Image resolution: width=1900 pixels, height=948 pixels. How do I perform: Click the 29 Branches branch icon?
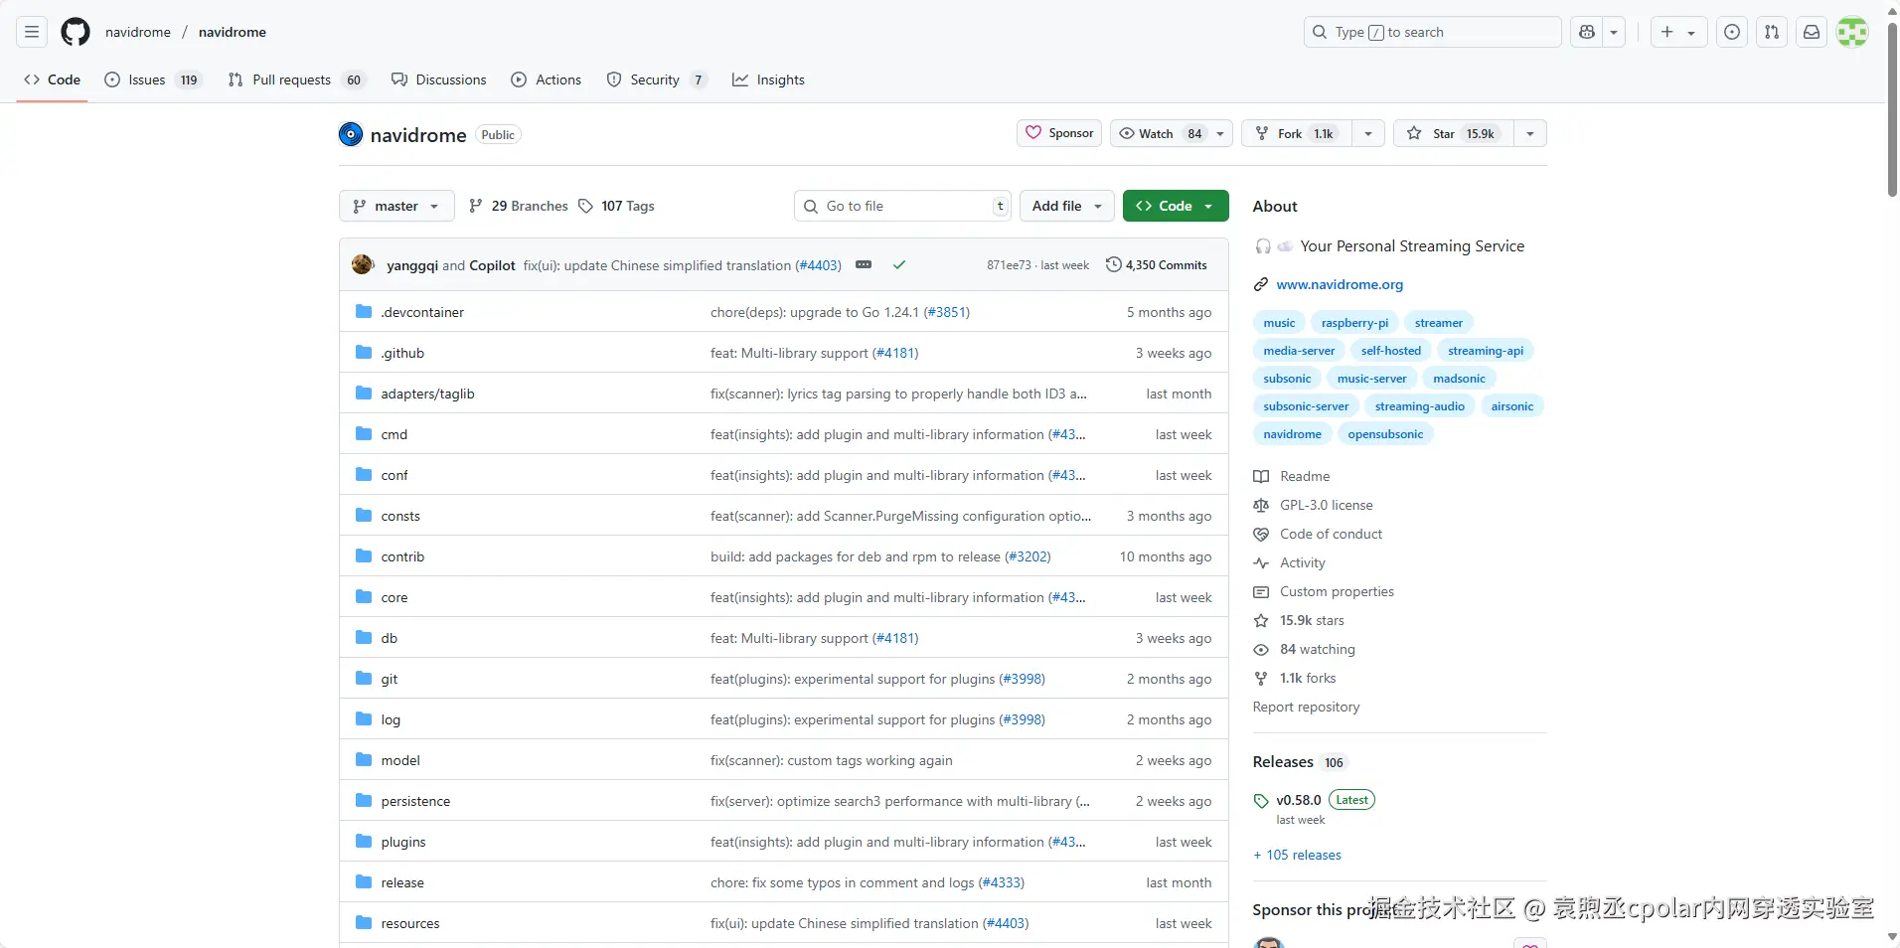[476, 206]
